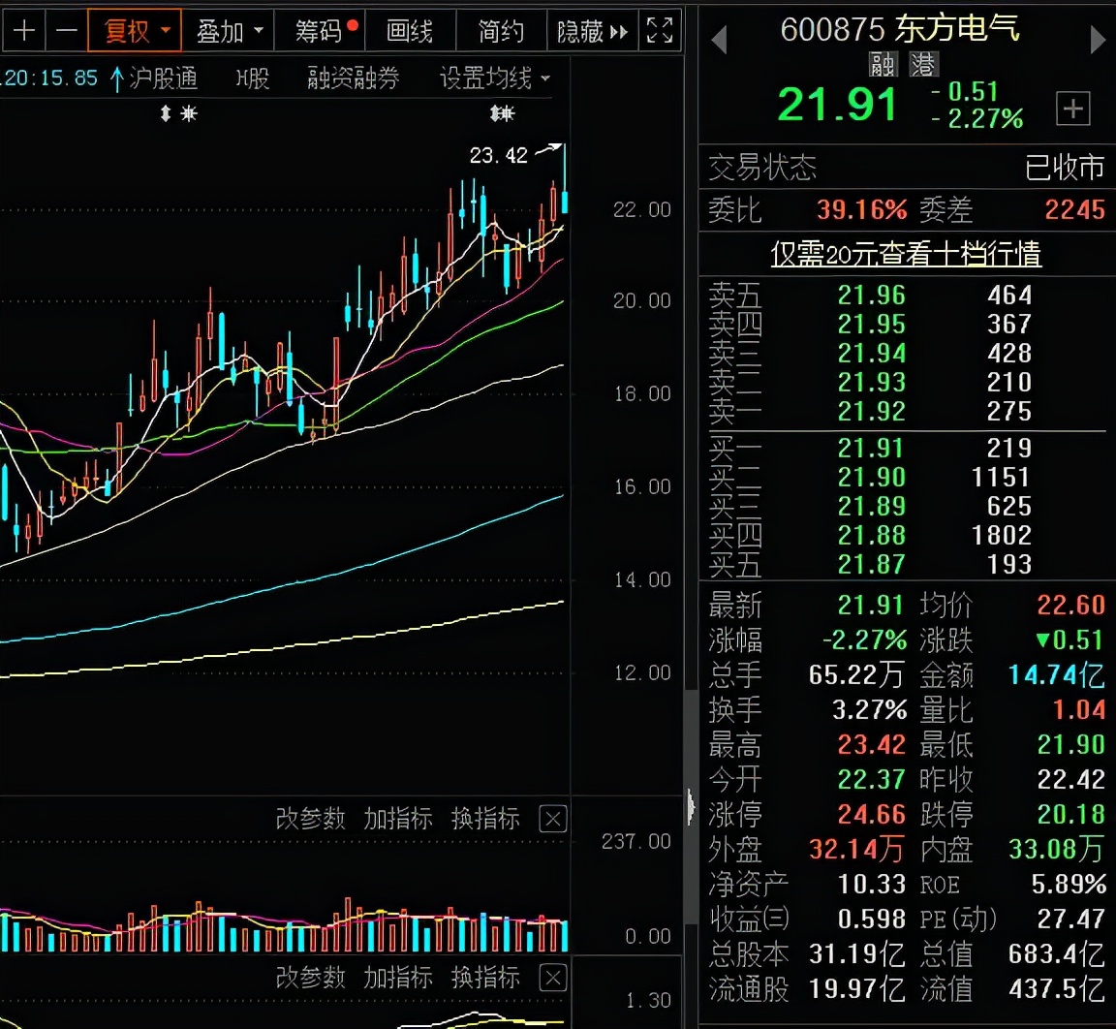Click the 卖五 price 21.96

[x=871, y=295]
